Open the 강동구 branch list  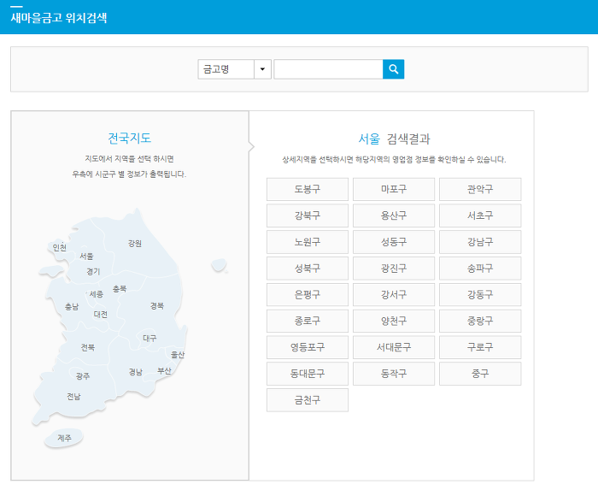tap(480, 294)
